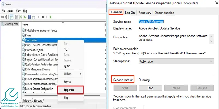Open the File menu

click(3, 11)
